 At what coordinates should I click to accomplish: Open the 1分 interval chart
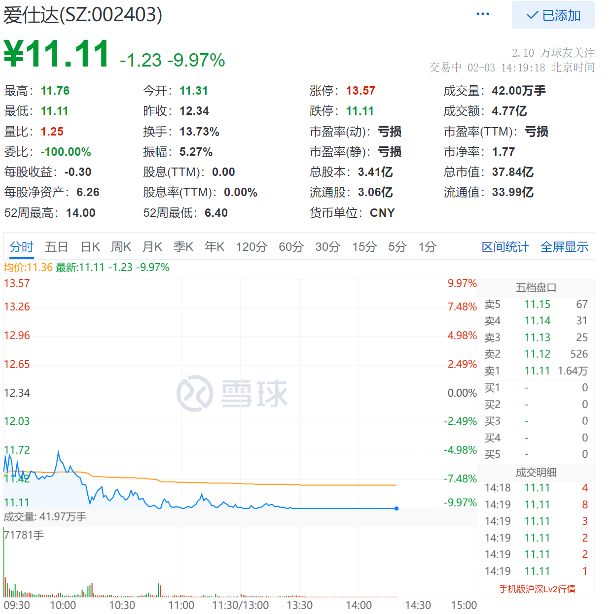click(428, 247)
